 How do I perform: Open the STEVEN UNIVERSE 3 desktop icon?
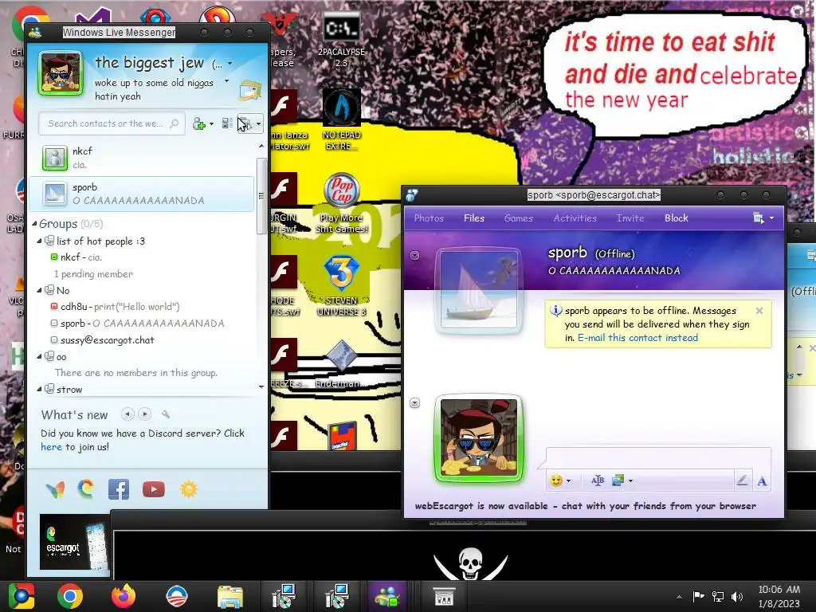pos(341,286)
